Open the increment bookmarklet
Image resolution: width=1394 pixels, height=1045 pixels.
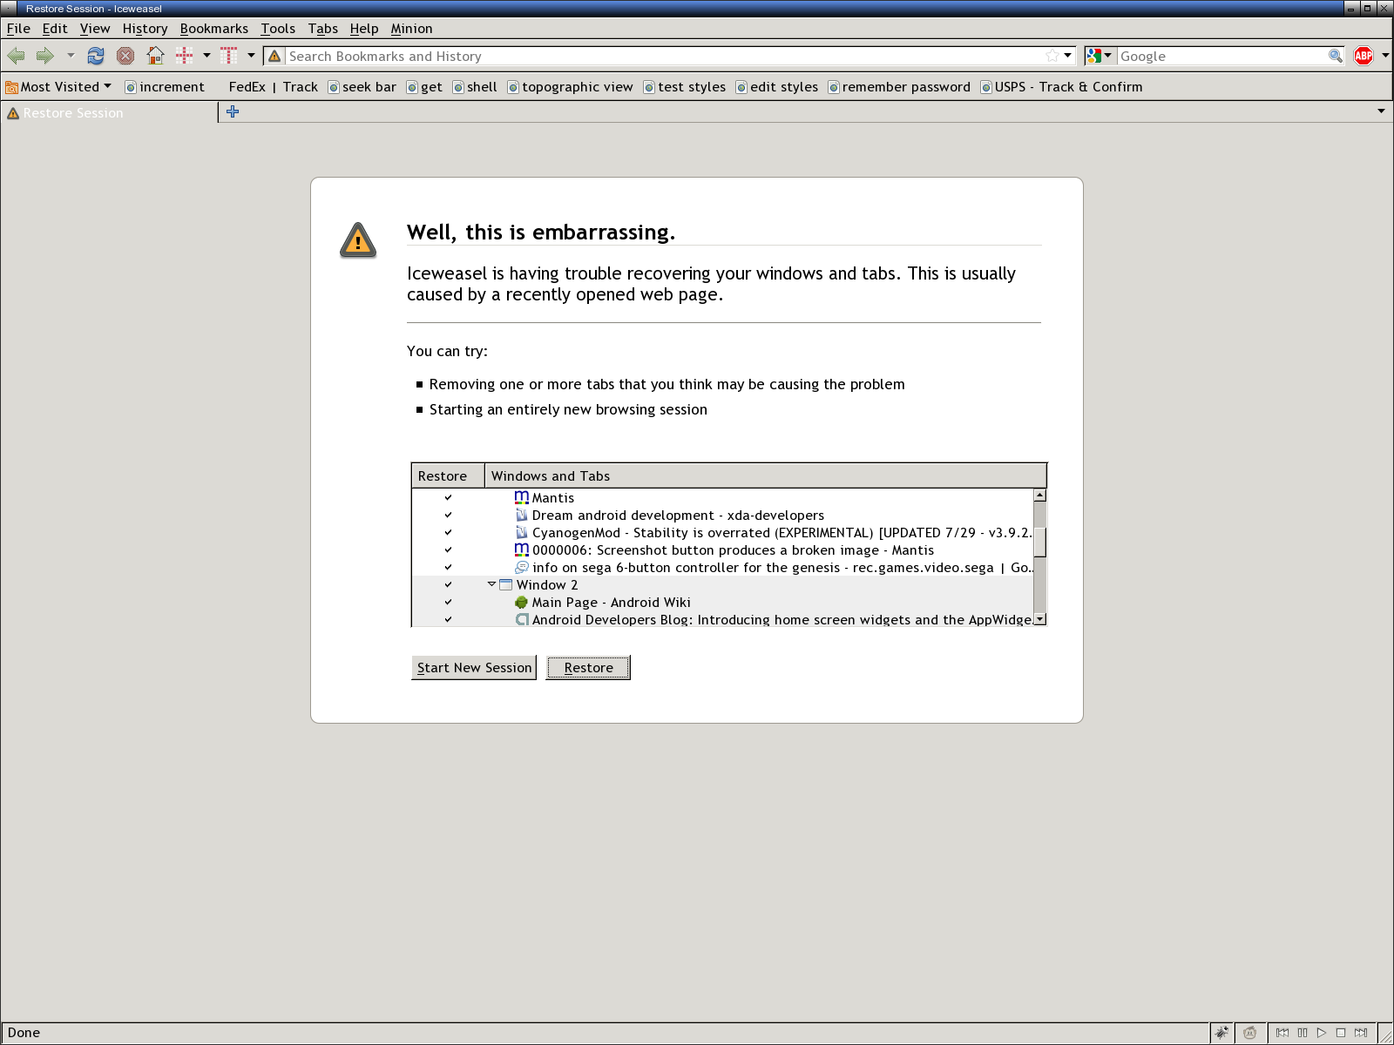pos(165,87)
